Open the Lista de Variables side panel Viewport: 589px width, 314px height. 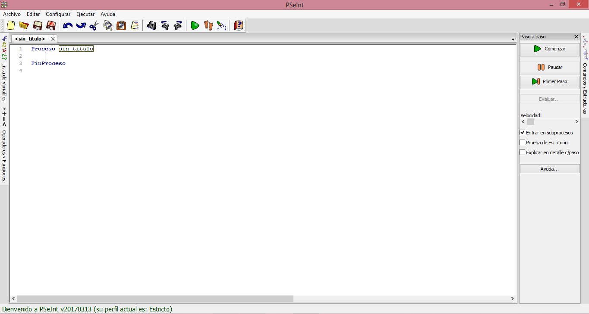4,68
